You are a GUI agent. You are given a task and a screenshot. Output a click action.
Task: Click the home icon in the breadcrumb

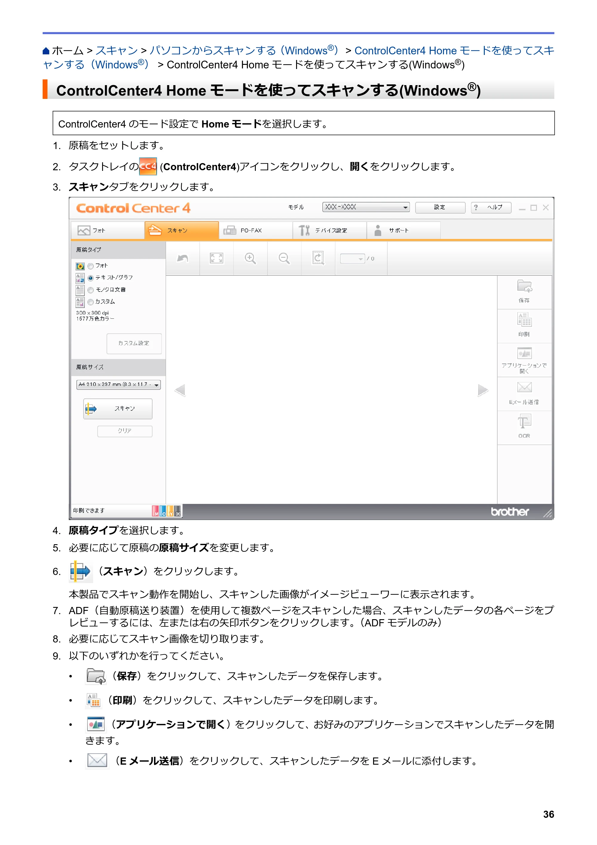(46, 51)
